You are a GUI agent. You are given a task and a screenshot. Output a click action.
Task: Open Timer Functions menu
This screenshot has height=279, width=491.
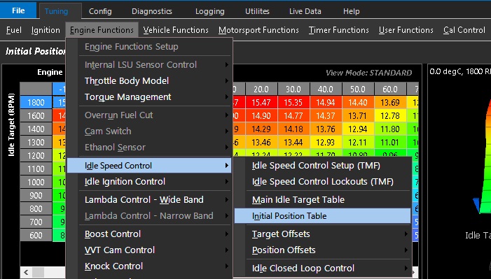(x=339, y=30)
